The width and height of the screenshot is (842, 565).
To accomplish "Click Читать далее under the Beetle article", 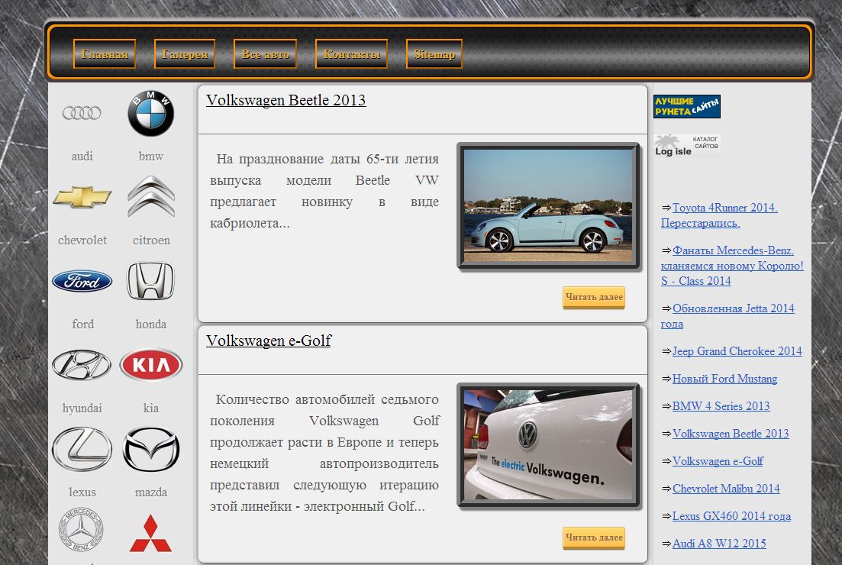I will (594, 297).
